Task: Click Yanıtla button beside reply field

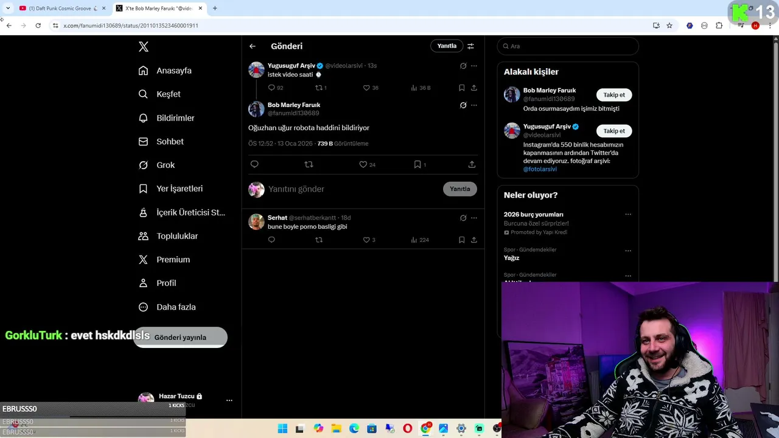Action: tap(460, 189)
